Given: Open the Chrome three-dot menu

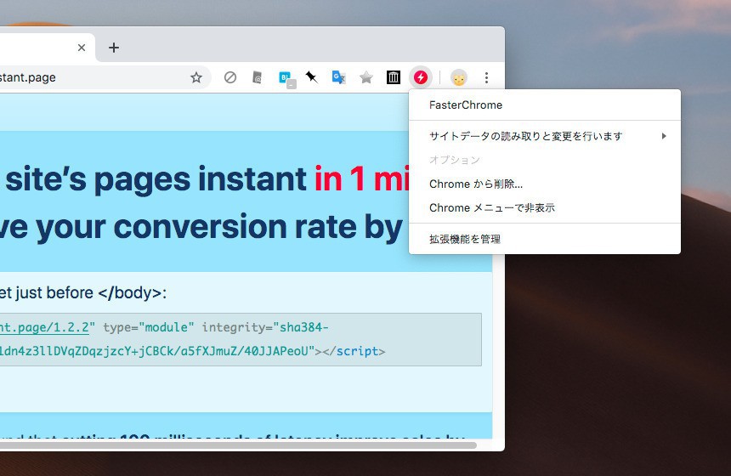Looking at the screenshot, I should point(486,78).
